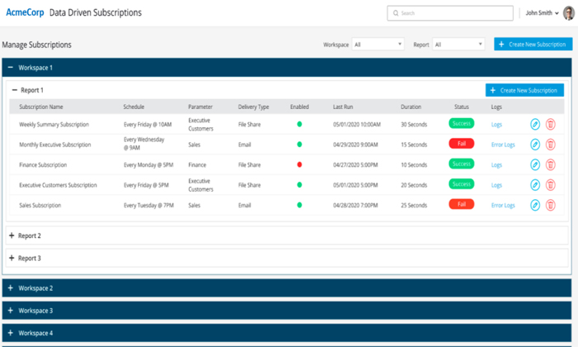Screen dimensions: 578x347
Task: Select the Weekly Summary Subscription name
Action: click(54, 125)
